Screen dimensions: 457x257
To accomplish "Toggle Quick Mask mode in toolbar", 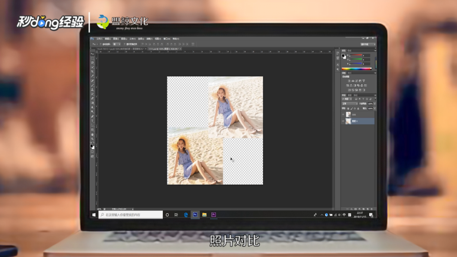I will pyautogui.click(x=92, y=152).
